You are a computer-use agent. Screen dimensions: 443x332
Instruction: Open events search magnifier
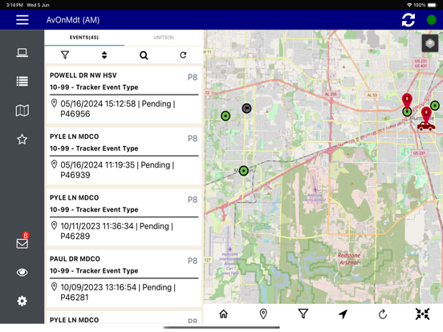click(x=144, y=55)
